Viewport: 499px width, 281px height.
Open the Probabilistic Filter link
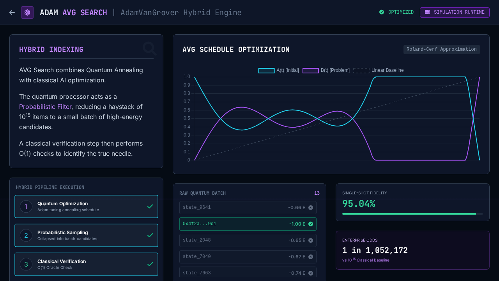(45, 107)
